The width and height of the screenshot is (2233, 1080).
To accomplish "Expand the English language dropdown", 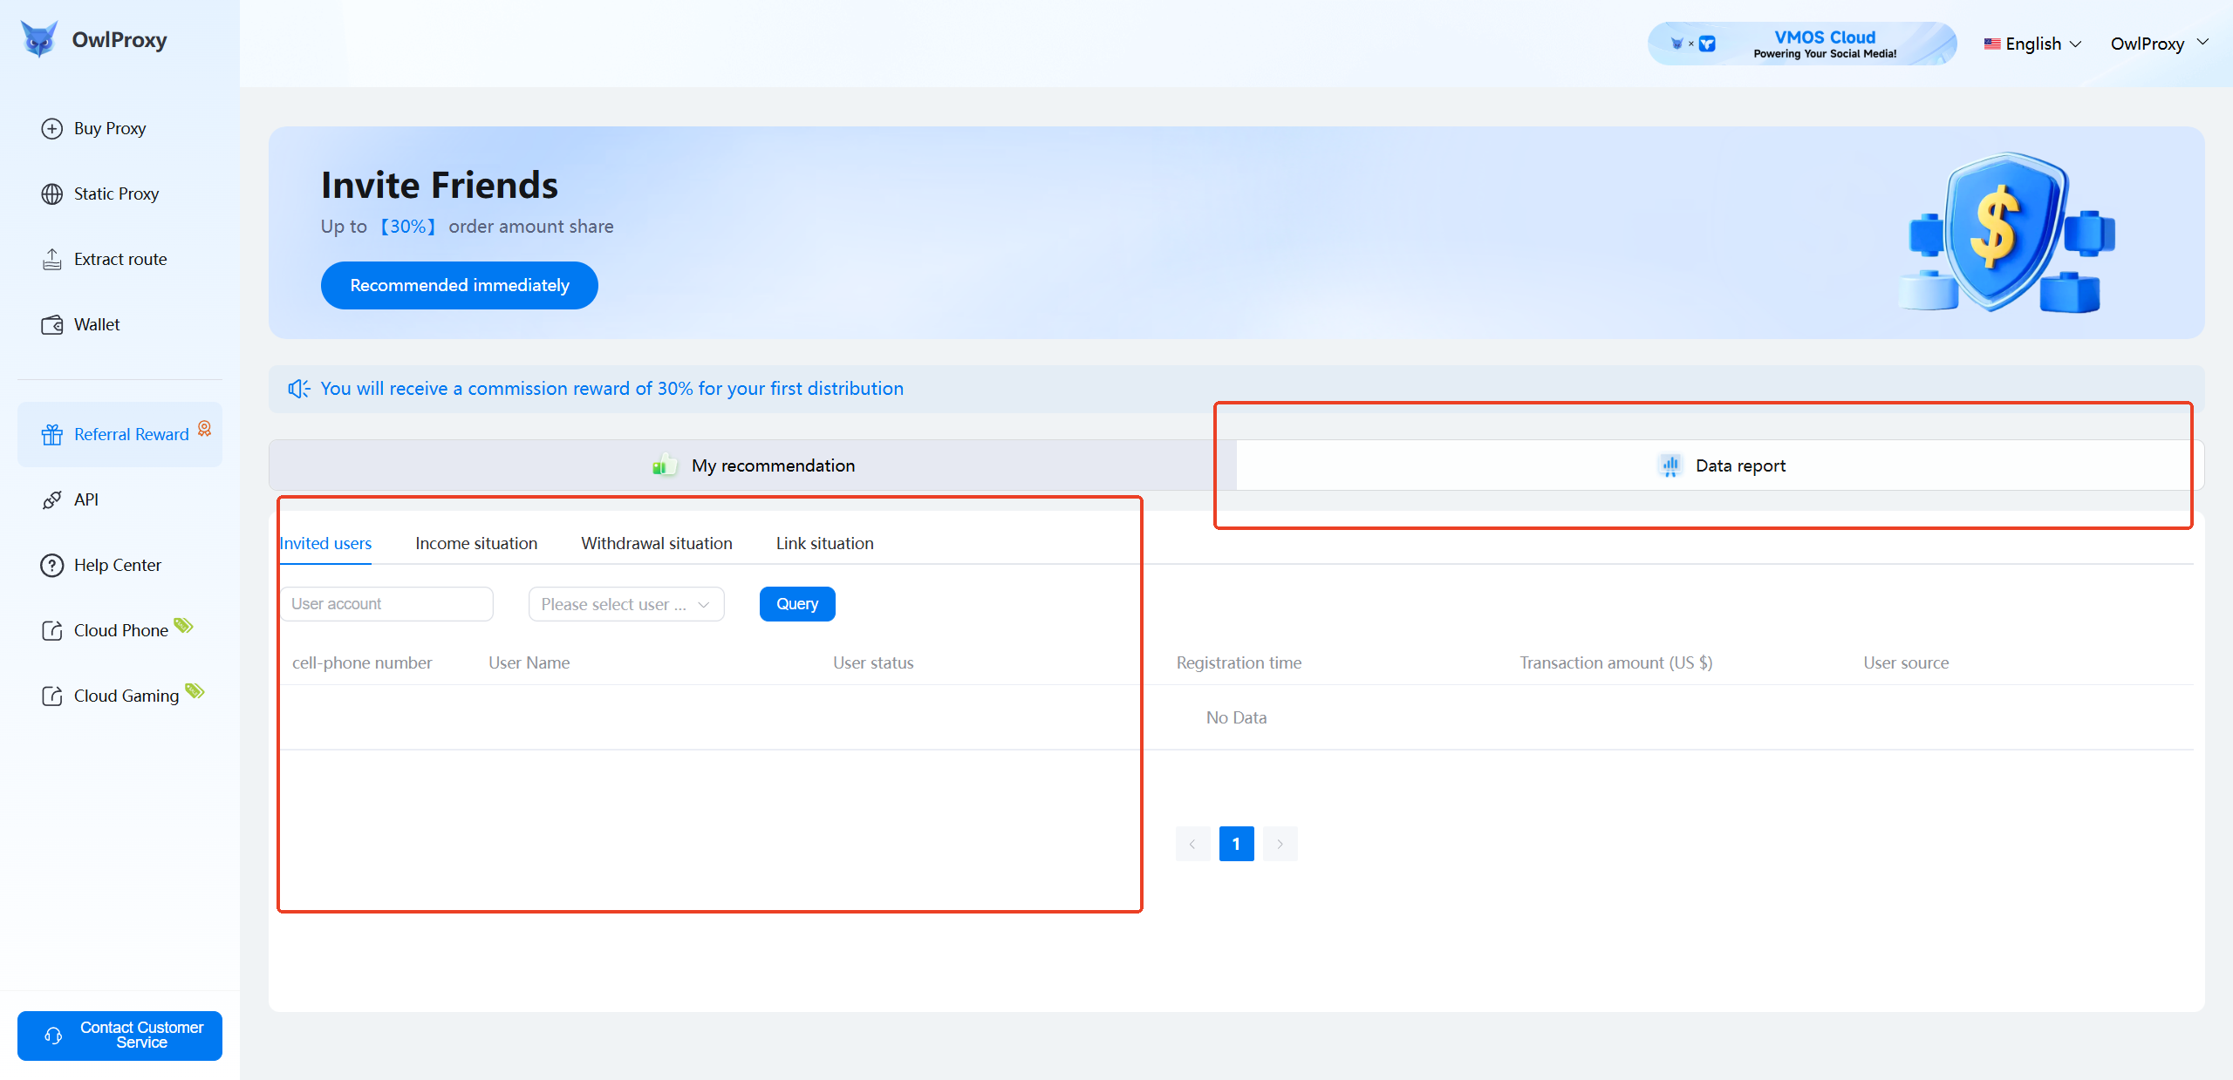I will click(x=2033, y=44).
